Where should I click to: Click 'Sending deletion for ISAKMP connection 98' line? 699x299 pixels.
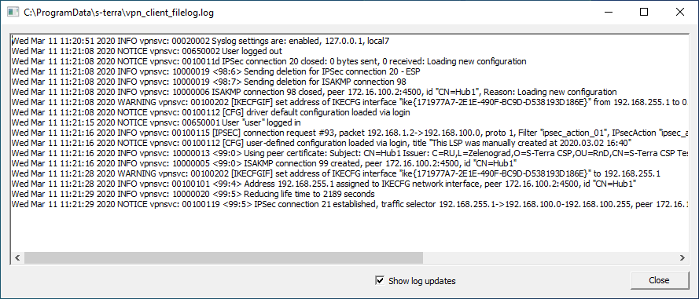(209, 82)
